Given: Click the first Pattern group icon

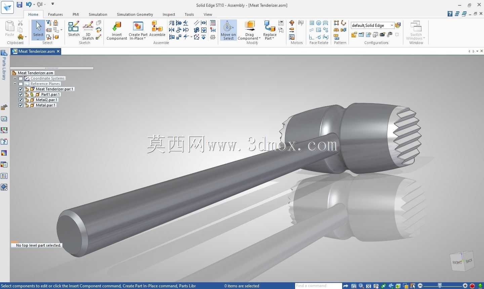Looking at the screenshot, I should pos(336,23).
